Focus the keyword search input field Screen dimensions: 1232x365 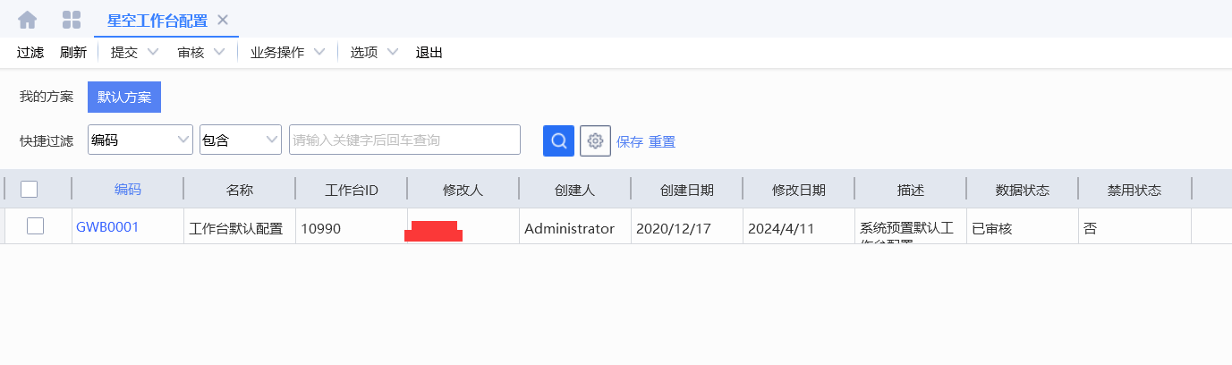click(404, 140)
